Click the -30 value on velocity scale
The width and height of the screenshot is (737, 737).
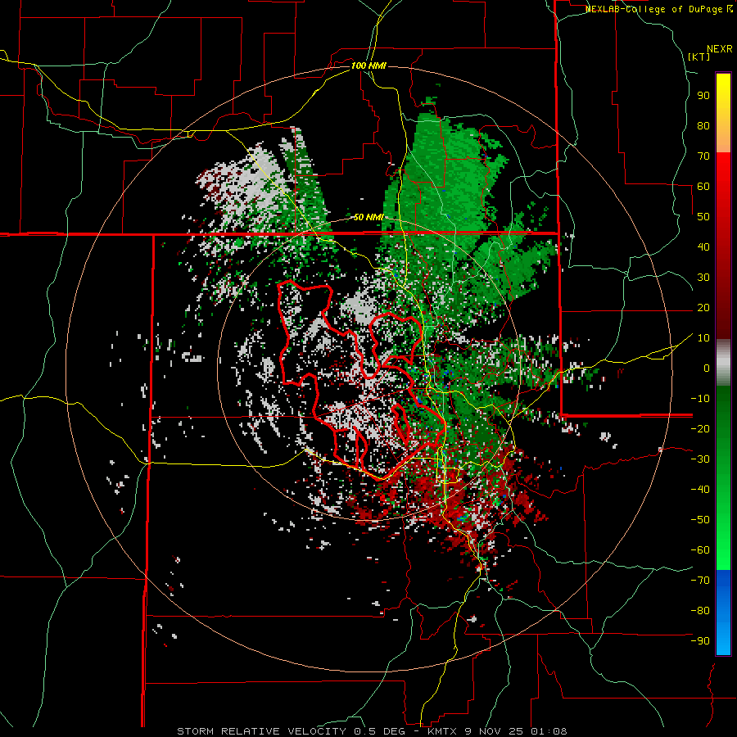pos(700,459)
